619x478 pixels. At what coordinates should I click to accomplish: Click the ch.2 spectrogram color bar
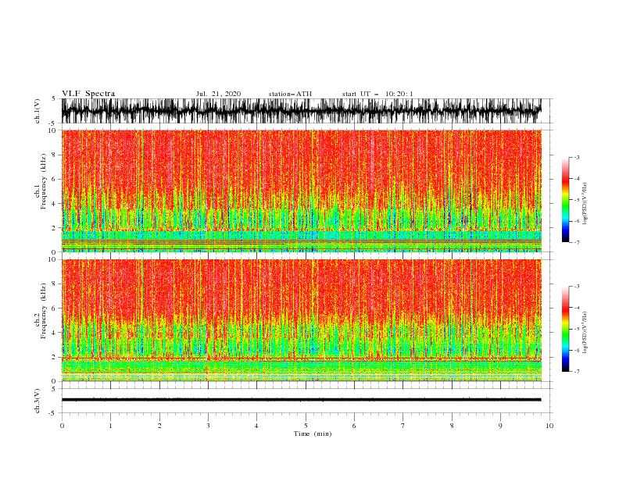coord(565,329)
